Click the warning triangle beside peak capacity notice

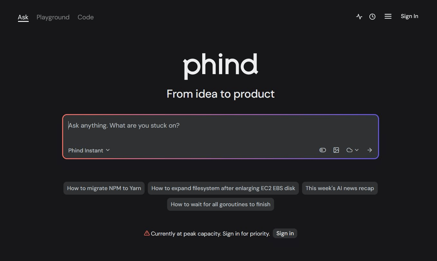(147, 233)
